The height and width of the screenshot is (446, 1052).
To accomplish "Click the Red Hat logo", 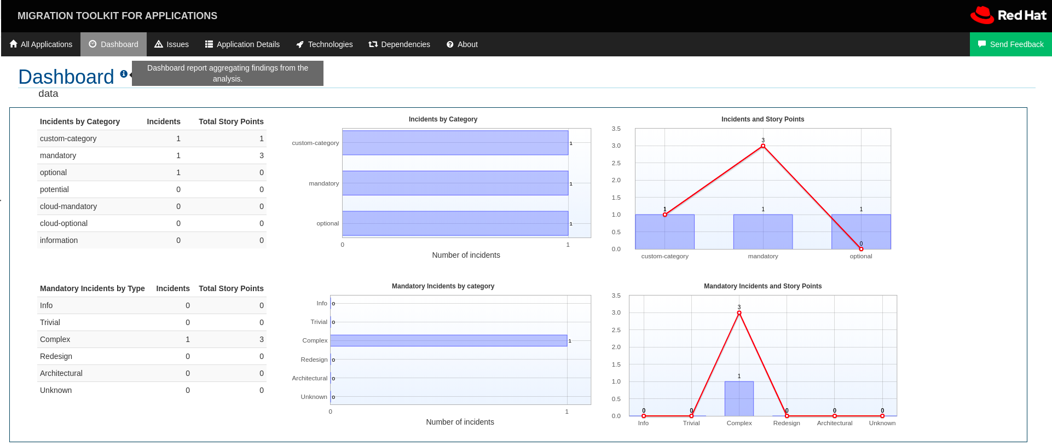I will click(1008, 15).
